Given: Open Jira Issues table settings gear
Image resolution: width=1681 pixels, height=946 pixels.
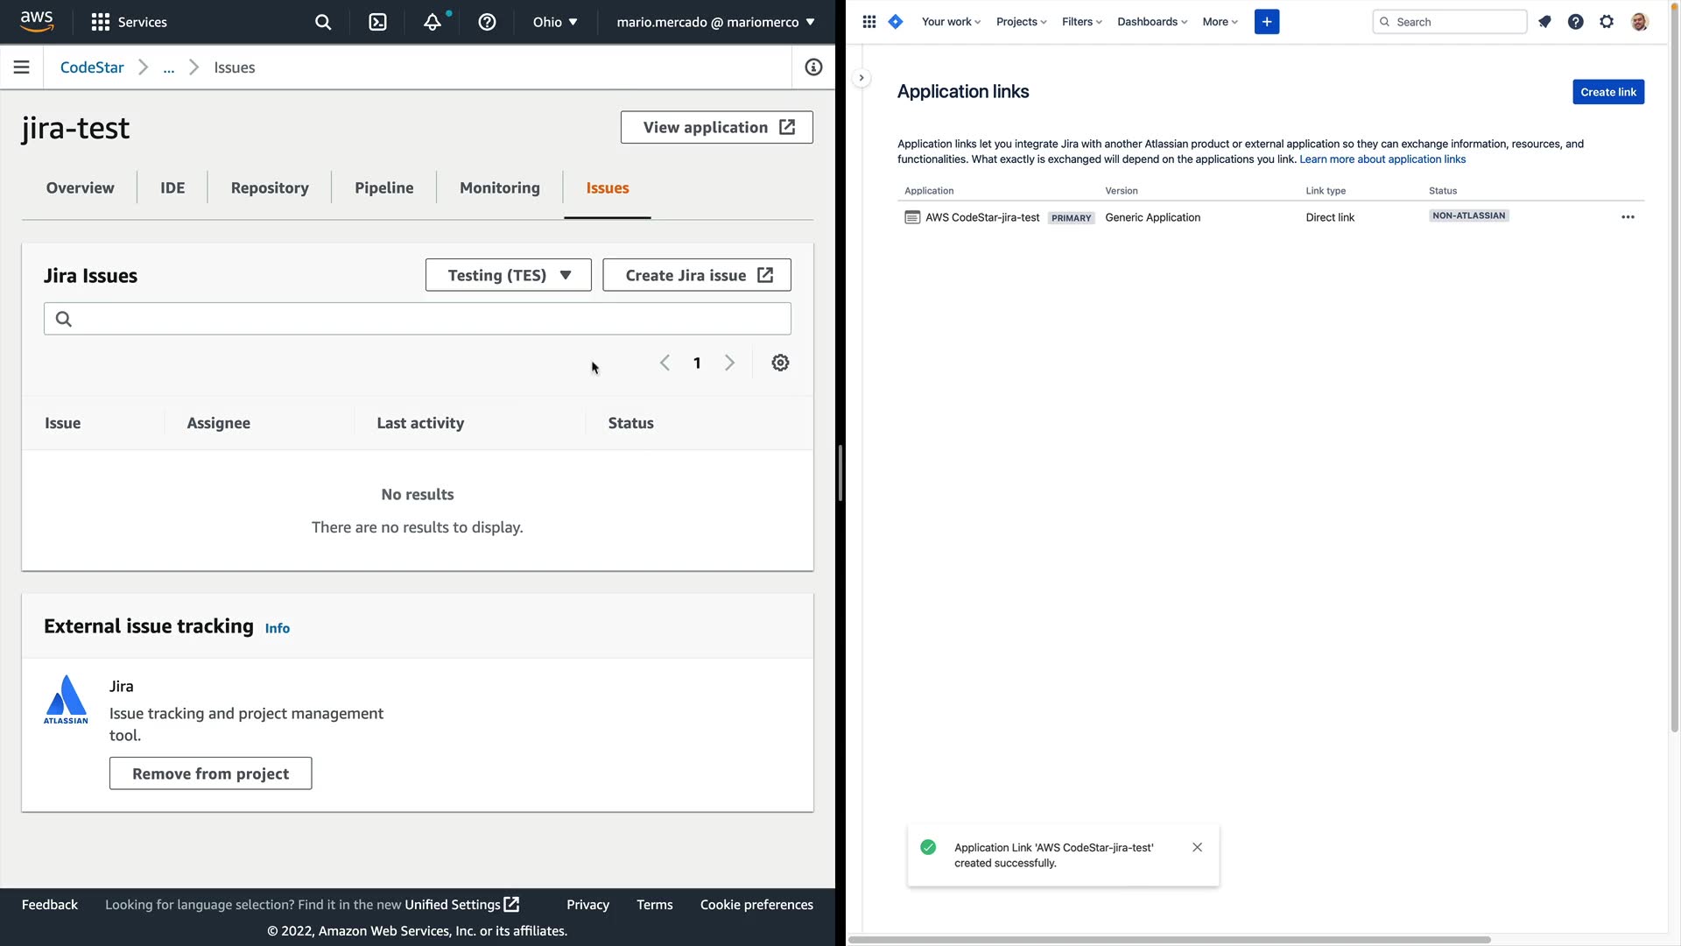Looking at the screenshot, I should pyautogui.click(x=780, y=363).
